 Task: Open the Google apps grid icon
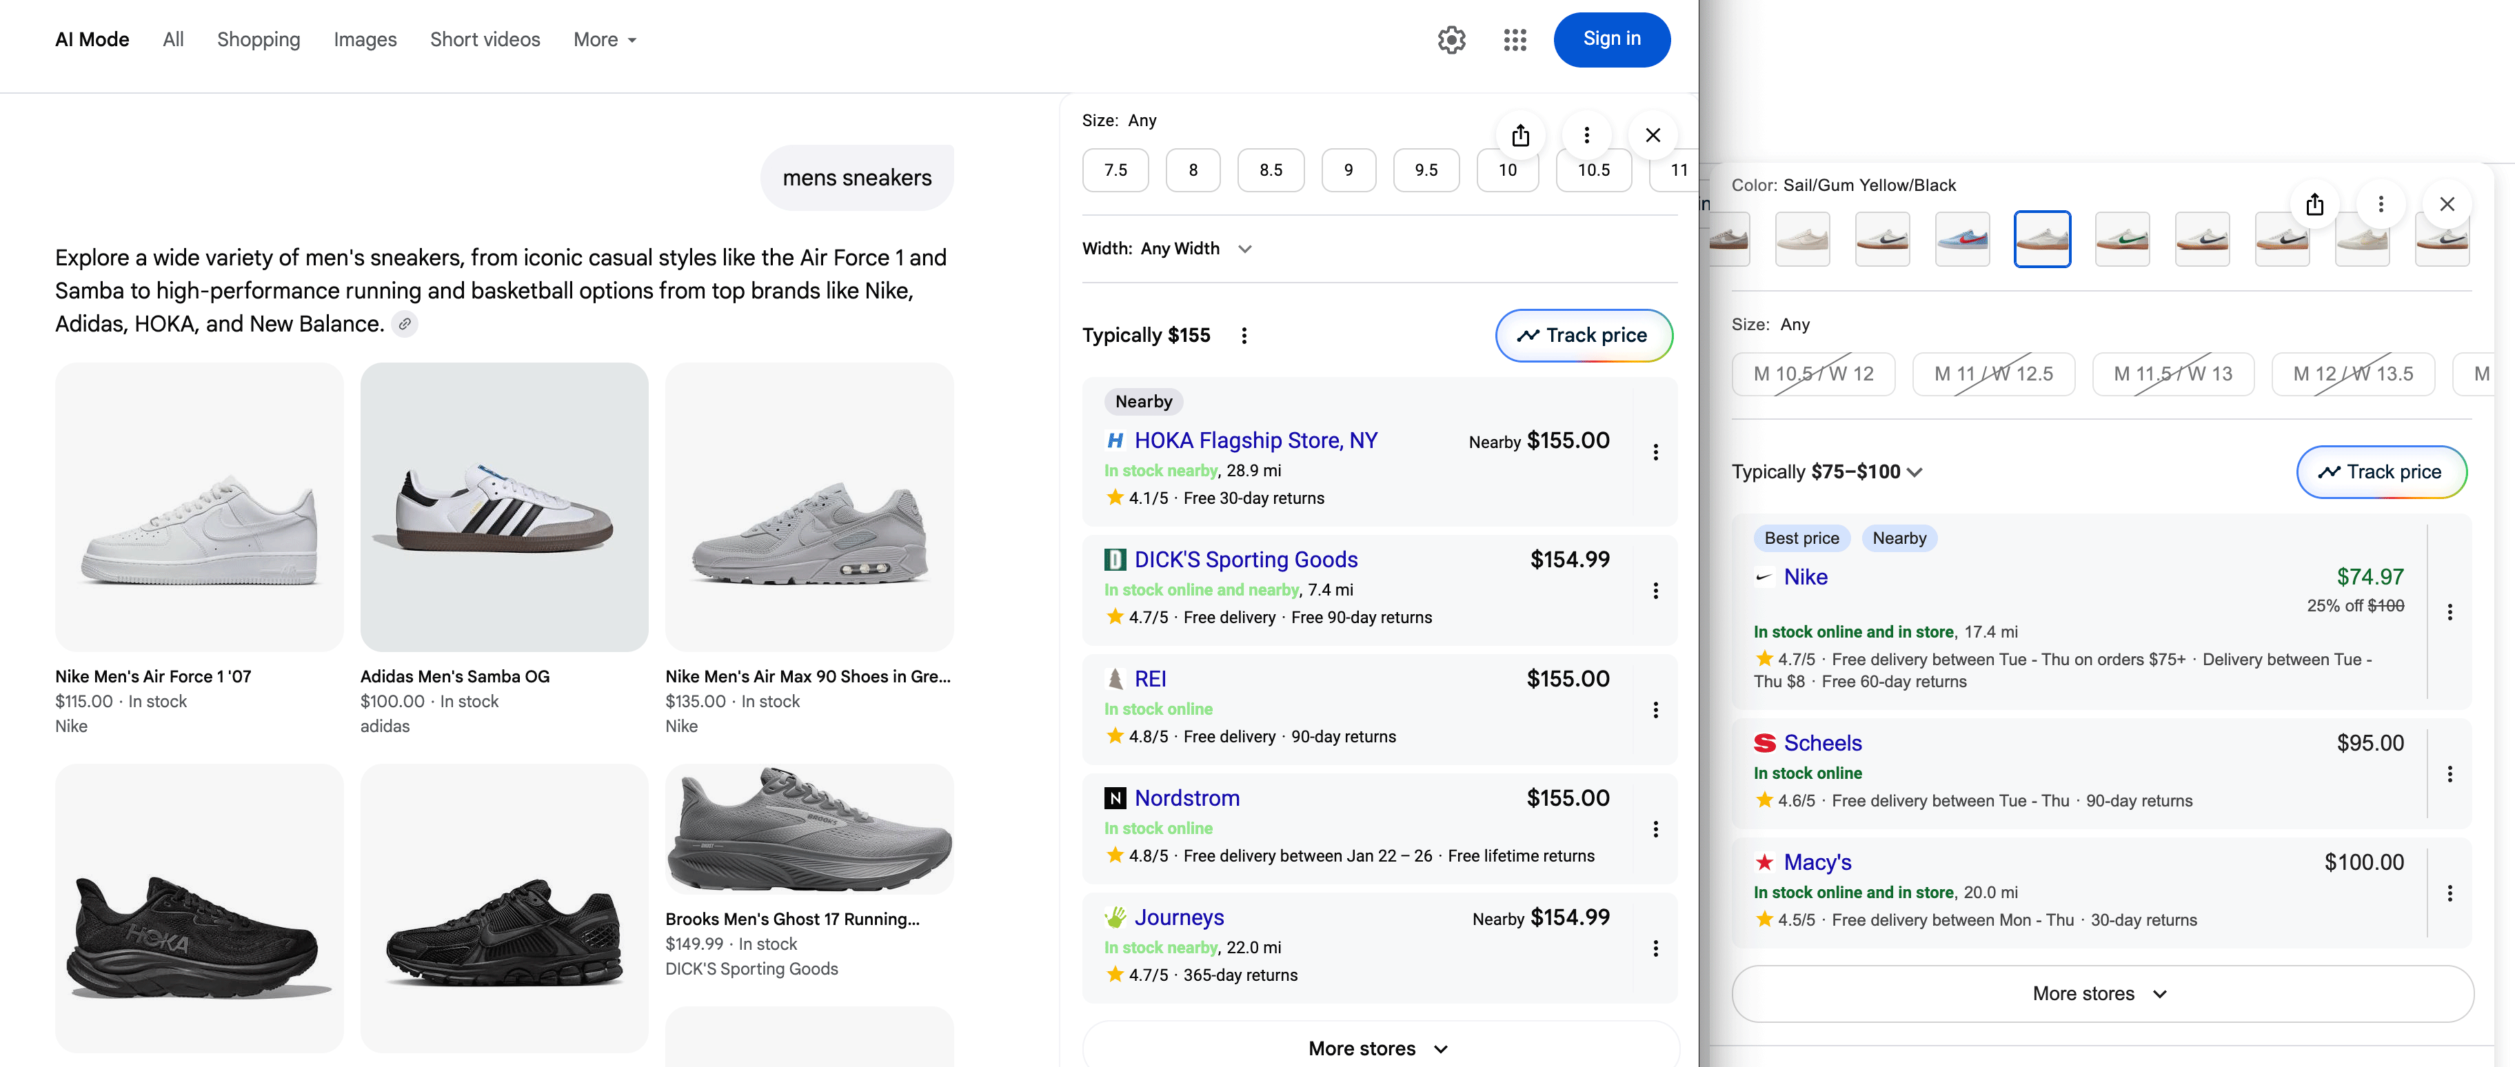point(1514,39)
